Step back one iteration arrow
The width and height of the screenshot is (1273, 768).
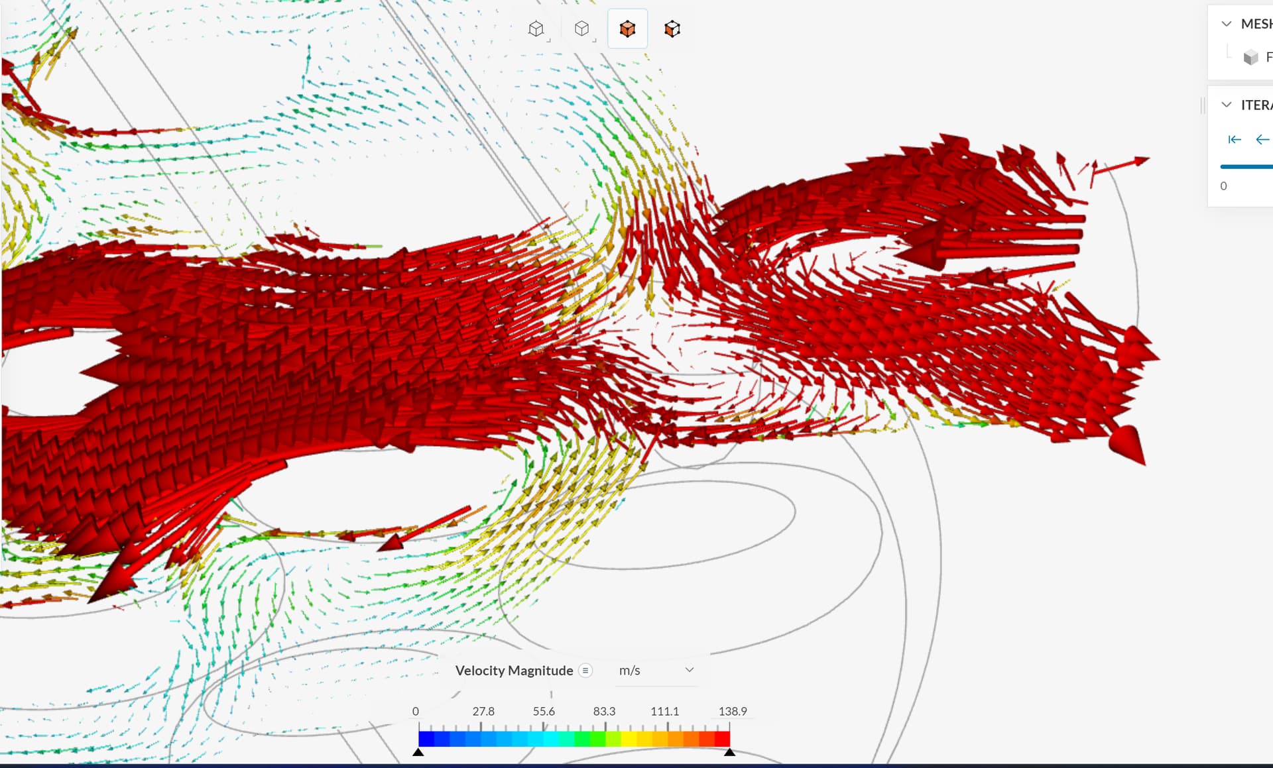(1262, 139)
